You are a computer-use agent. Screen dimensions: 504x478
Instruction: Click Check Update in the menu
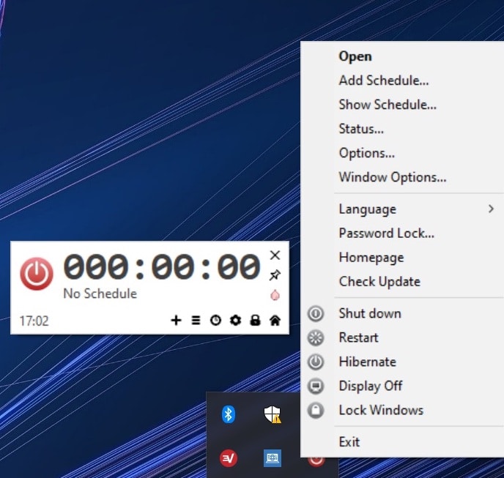[379, 282]
